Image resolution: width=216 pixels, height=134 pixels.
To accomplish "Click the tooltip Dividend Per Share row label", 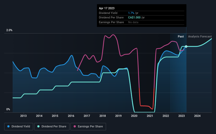I will click(x=111, y=18).
